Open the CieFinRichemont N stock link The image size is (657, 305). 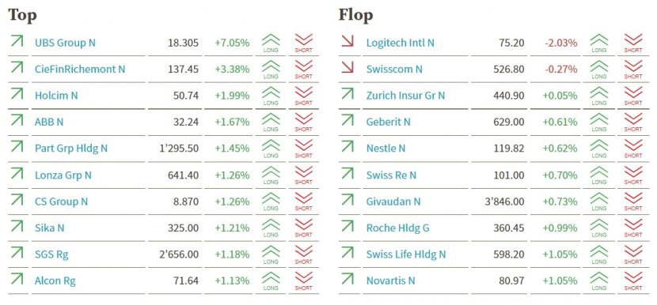[x=80, y=69]
